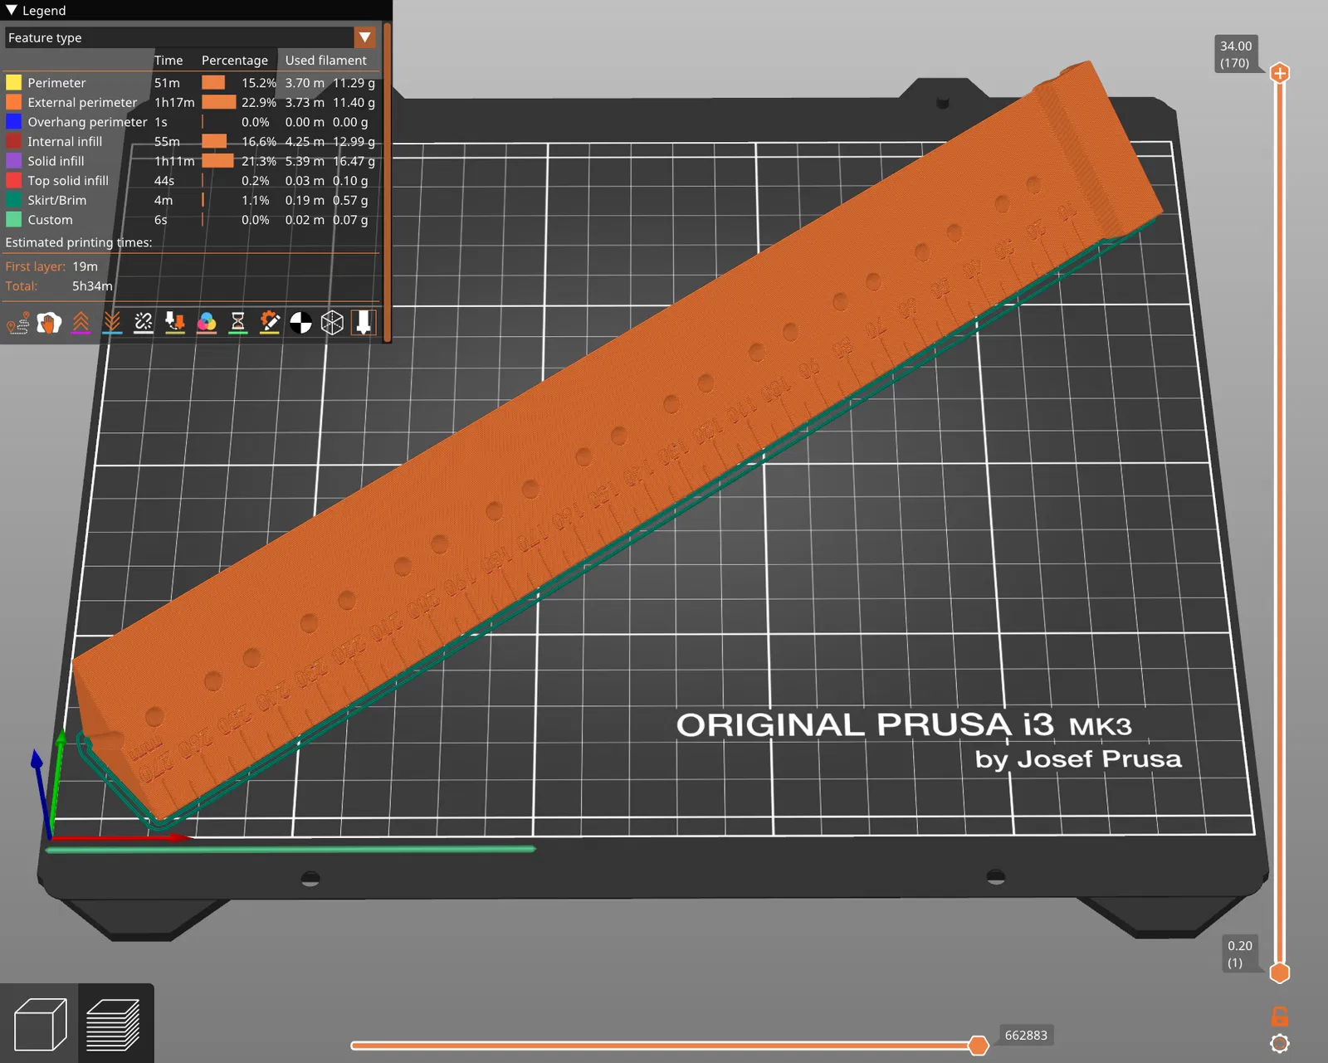Click the vertical slider lower thumb
The height and width of the screenshot is (1063, 1328).
coord(1280,973)
